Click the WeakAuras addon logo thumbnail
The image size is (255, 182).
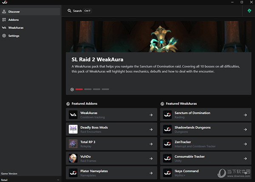(73, 115)
